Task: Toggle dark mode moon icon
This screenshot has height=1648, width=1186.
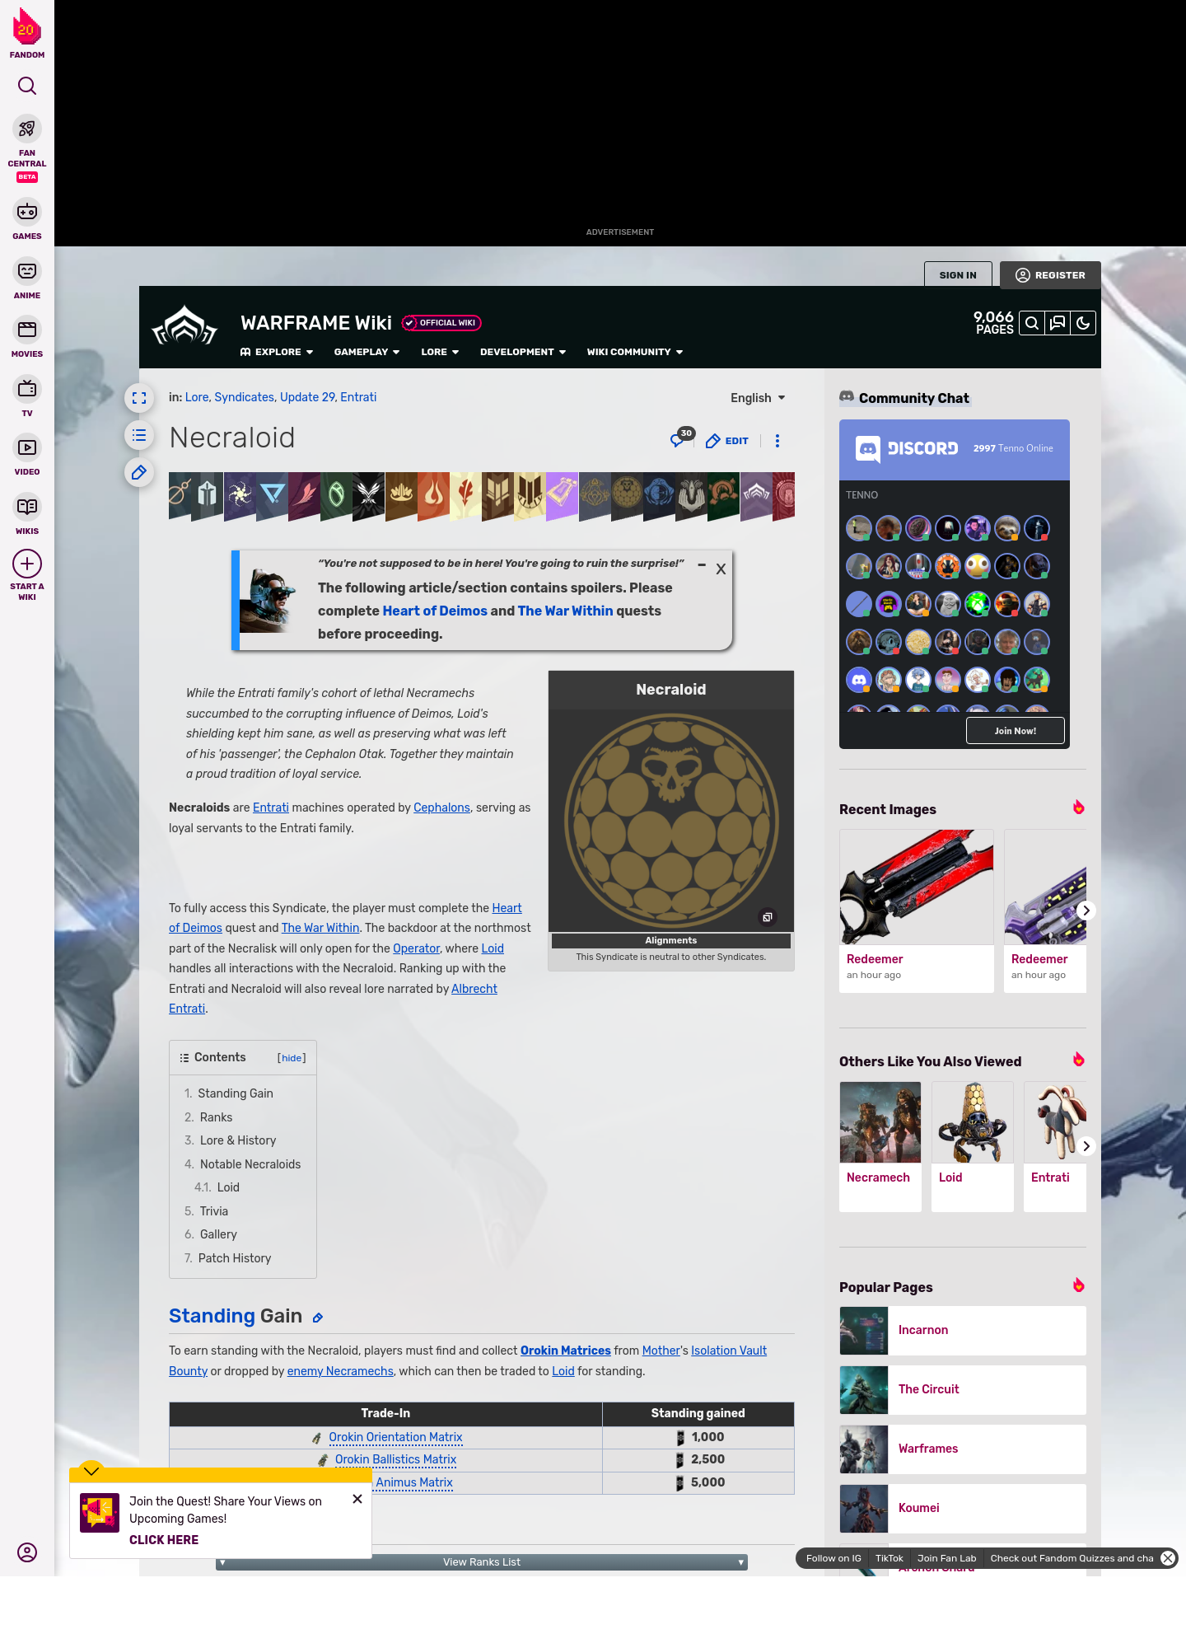Action: pyautogui.click(x=1083, y=324)
